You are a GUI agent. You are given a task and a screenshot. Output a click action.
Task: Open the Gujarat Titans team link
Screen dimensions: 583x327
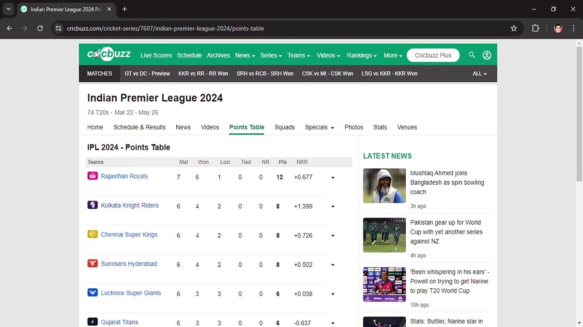pos(119,322)
